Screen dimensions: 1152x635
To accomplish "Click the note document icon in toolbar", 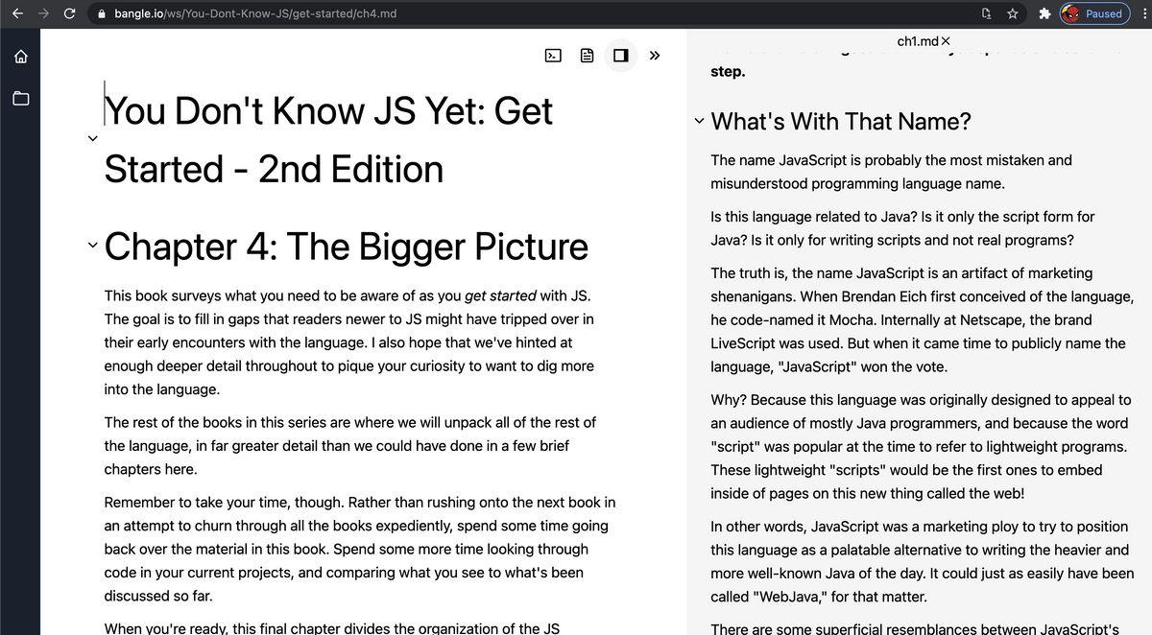I will click(x=588, y=56).
